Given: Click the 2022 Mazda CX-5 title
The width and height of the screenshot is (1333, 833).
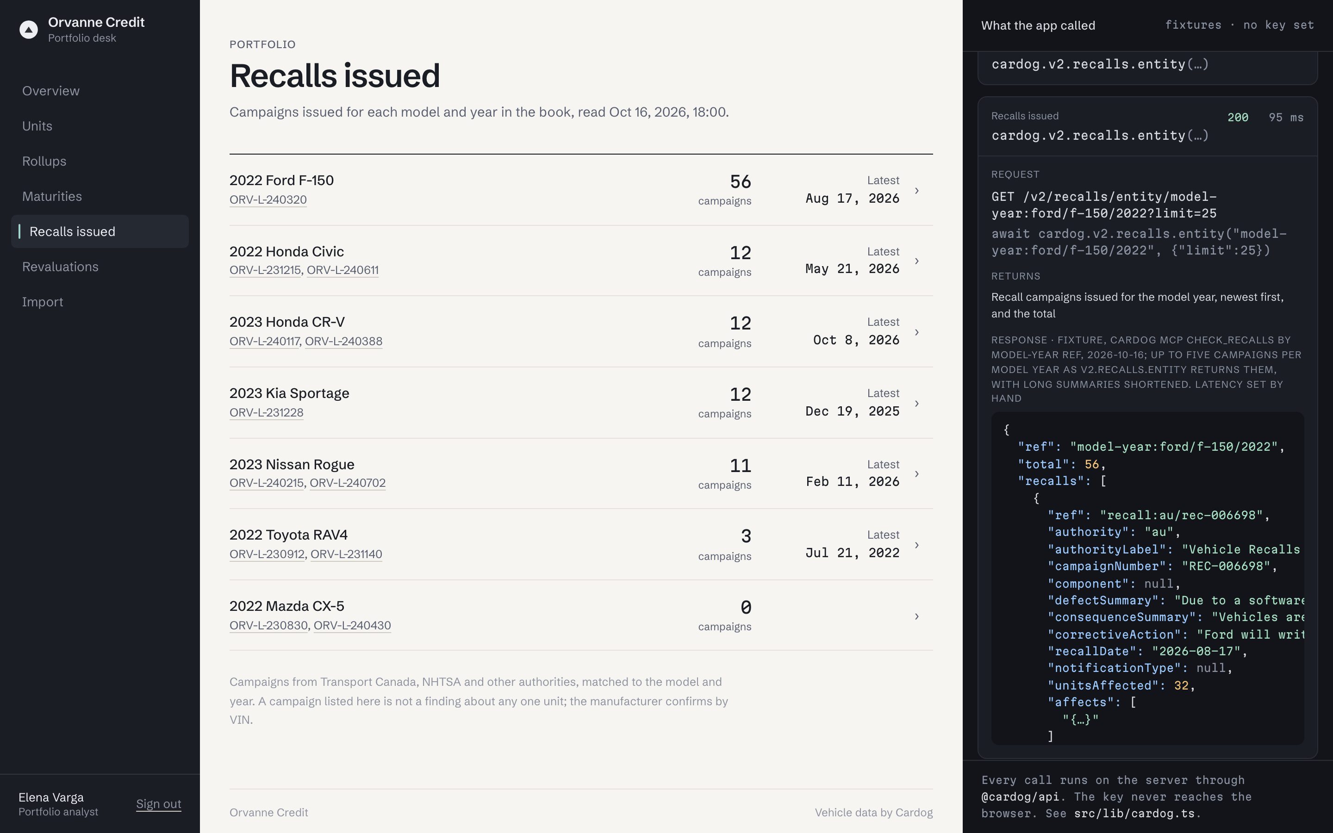Looking at the screenshot, I should pos(287,606).
